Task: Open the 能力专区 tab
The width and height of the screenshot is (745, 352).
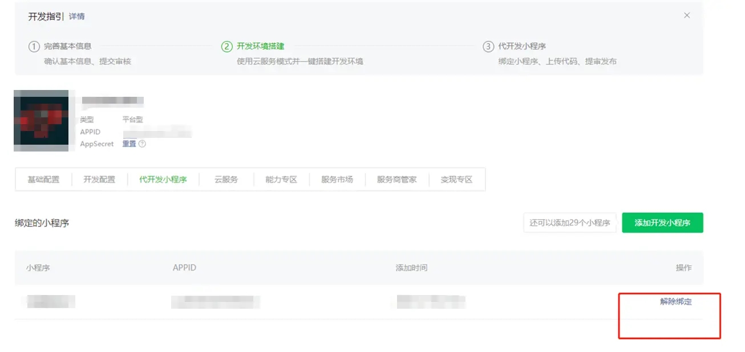Action: click(x=281, y=179)
